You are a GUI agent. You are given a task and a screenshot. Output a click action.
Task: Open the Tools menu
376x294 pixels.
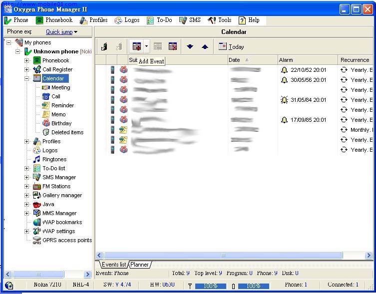coord(219,20)
